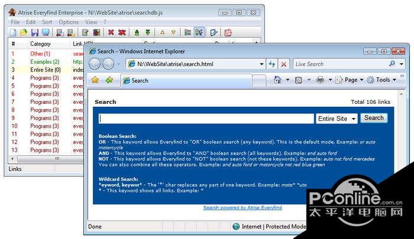Open a database with the folder icon

pos(24,32)
